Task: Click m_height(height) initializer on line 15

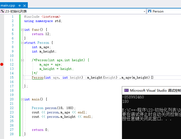Action: (x=102, y=78)
